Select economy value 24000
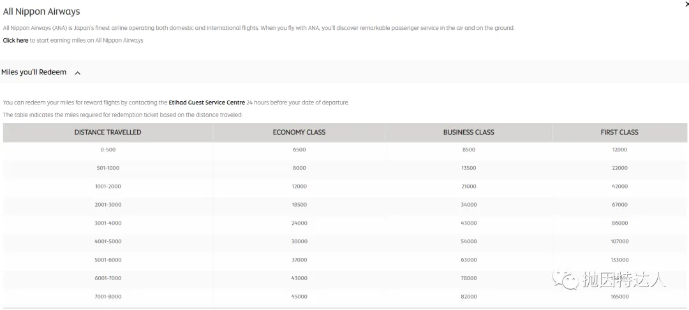 click(299, 223)
